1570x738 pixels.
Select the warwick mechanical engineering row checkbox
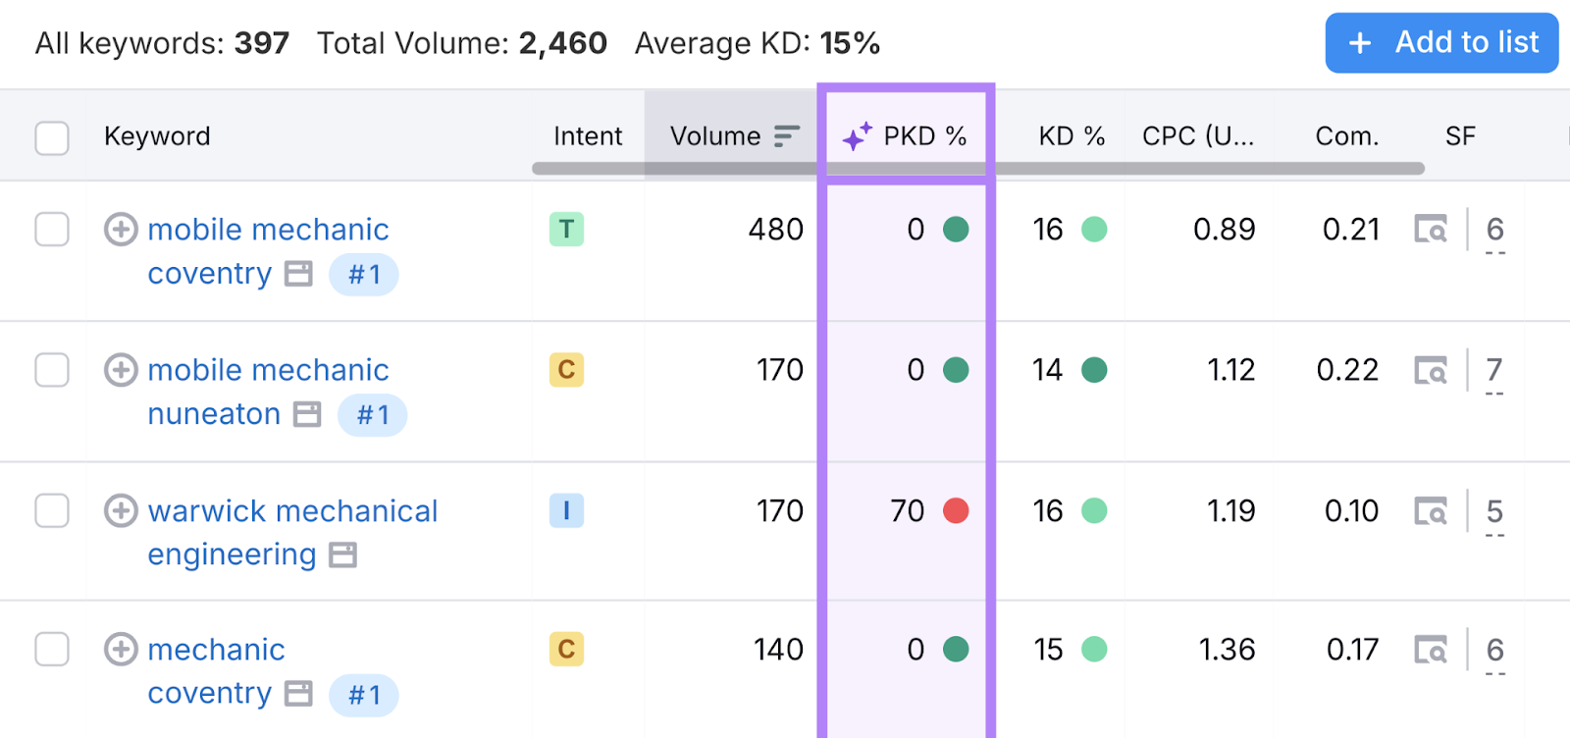coord(52,511)
